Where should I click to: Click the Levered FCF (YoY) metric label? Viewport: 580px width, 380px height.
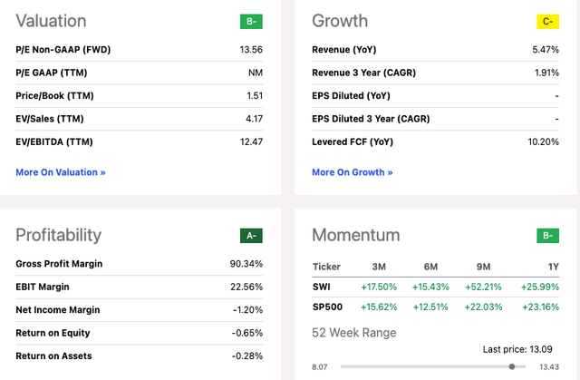pyautogui.click(x=353, y=141)
